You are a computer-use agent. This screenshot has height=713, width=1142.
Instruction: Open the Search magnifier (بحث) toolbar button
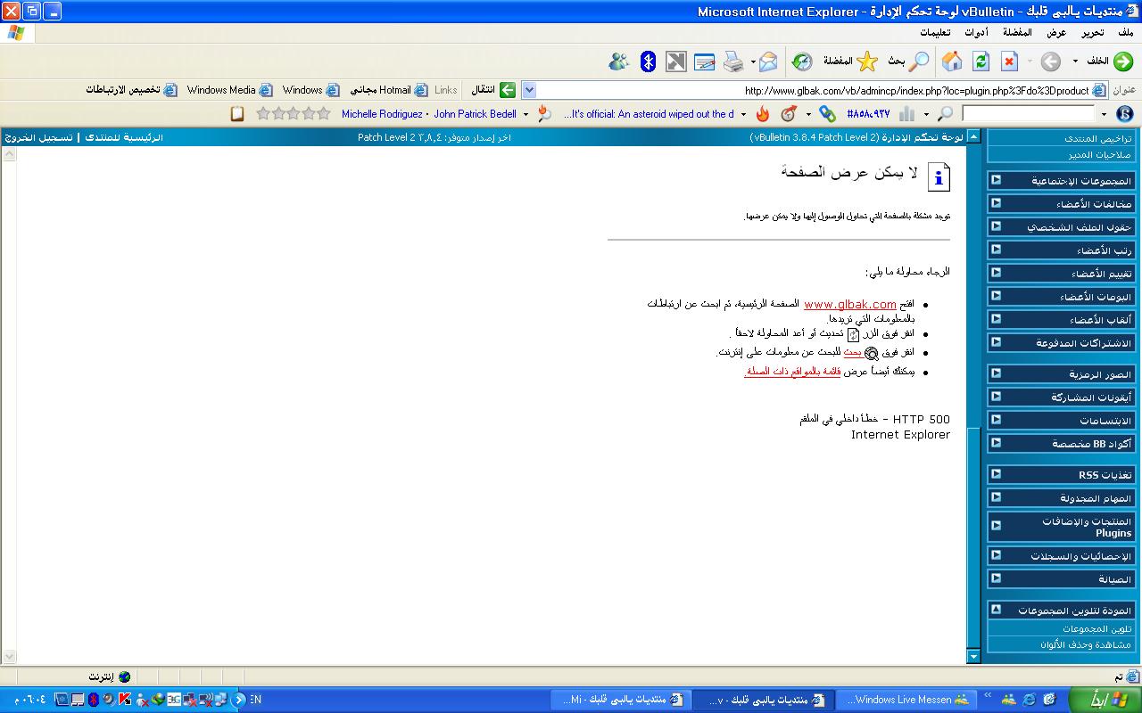908,61
